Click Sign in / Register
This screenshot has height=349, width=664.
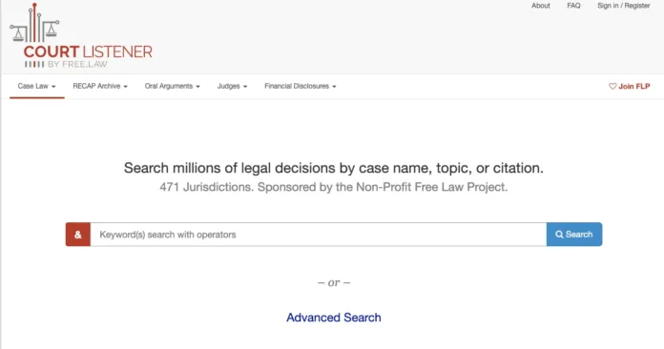(x=623, y=6)
